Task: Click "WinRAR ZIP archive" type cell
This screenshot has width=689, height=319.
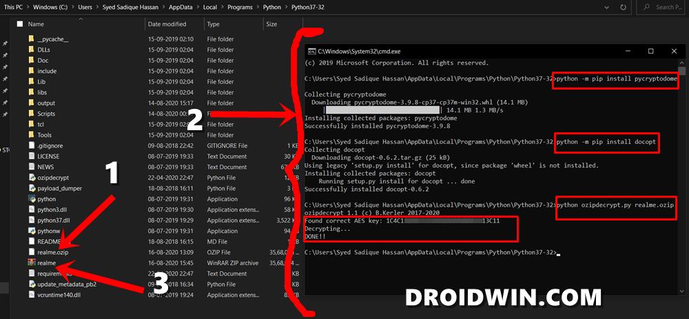Action: 232,263
